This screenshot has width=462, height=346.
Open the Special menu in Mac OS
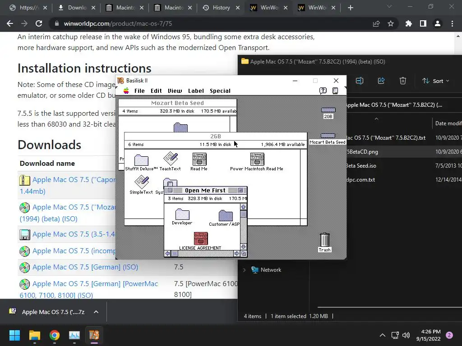click(220, 91)
